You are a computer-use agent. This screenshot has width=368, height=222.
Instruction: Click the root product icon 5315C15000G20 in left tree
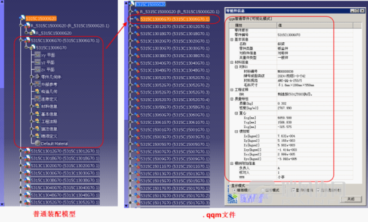22,18
